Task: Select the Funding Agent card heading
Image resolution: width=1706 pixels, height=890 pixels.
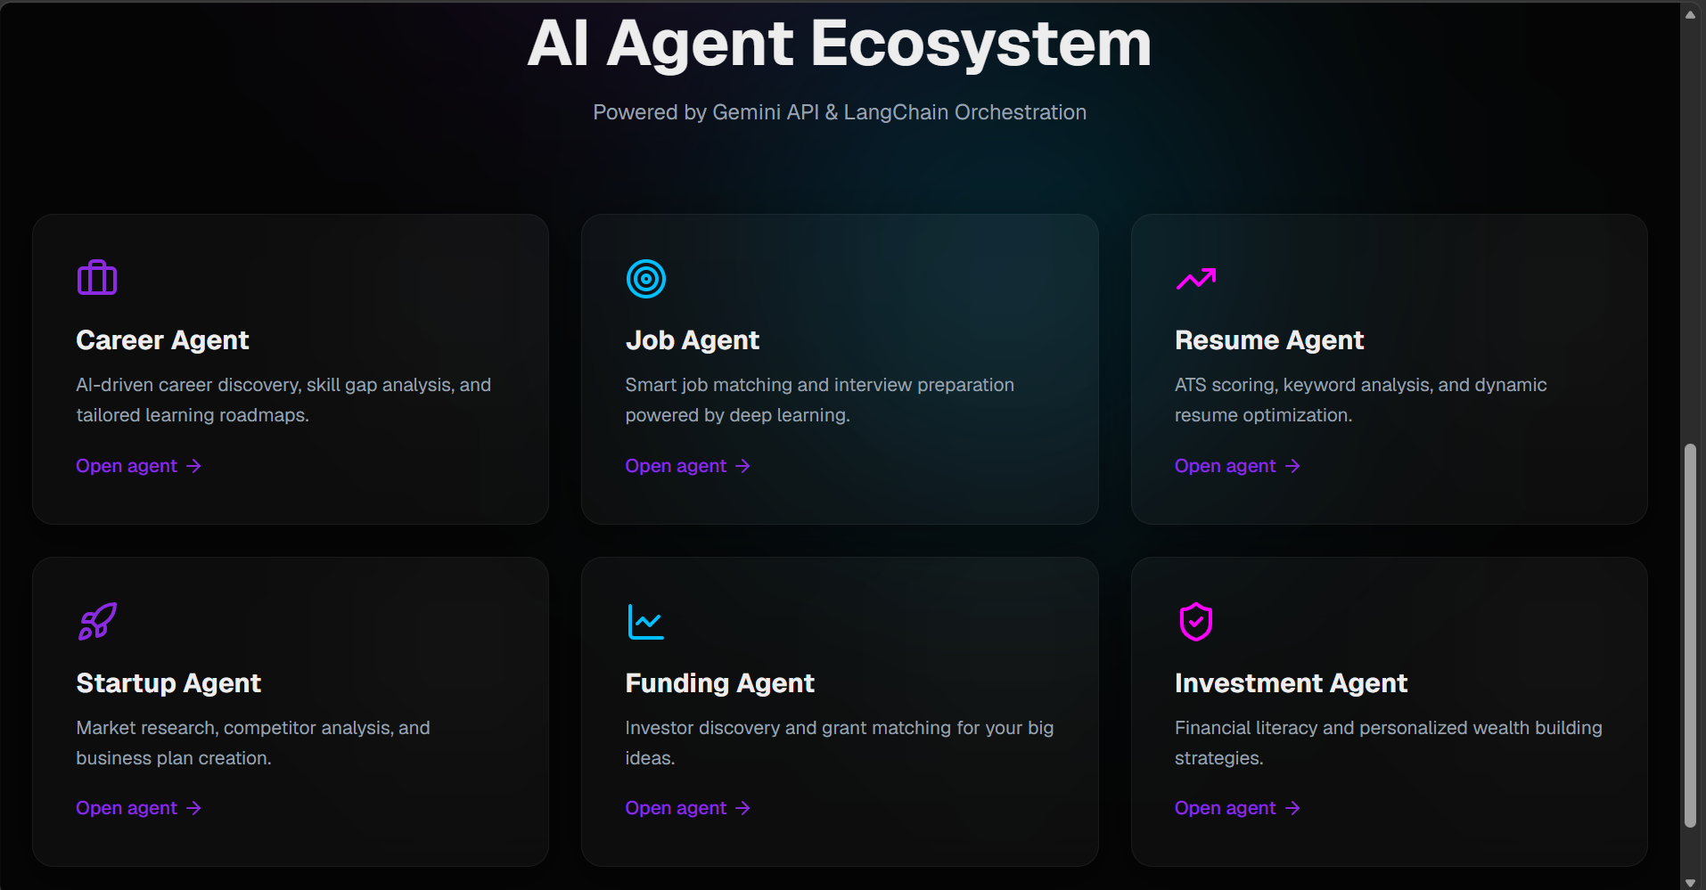Action: (x=720, y=683)
